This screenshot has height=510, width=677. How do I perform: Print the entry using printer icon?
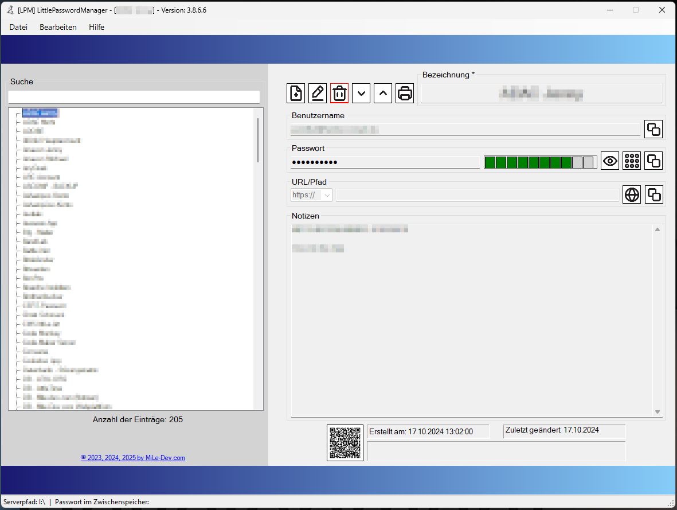pos(405,94)
